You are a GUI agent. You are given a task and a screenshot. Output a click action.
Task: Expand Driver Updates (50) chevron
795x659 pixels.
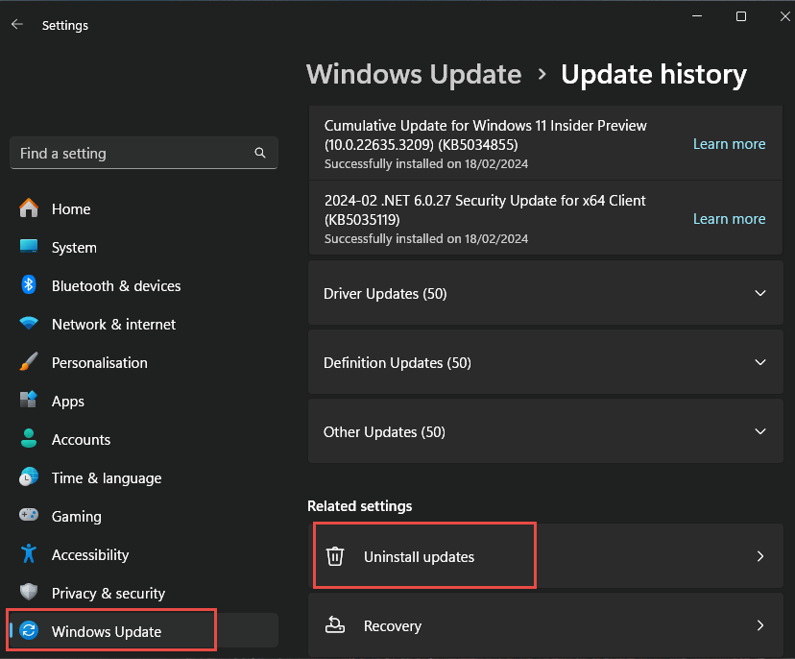760,293
